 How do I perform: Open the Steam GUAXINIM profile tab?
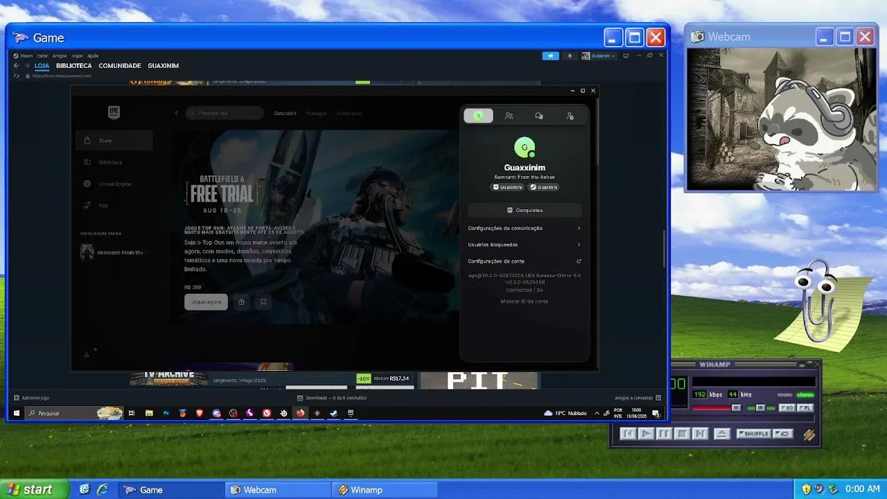tap(164, 66)
